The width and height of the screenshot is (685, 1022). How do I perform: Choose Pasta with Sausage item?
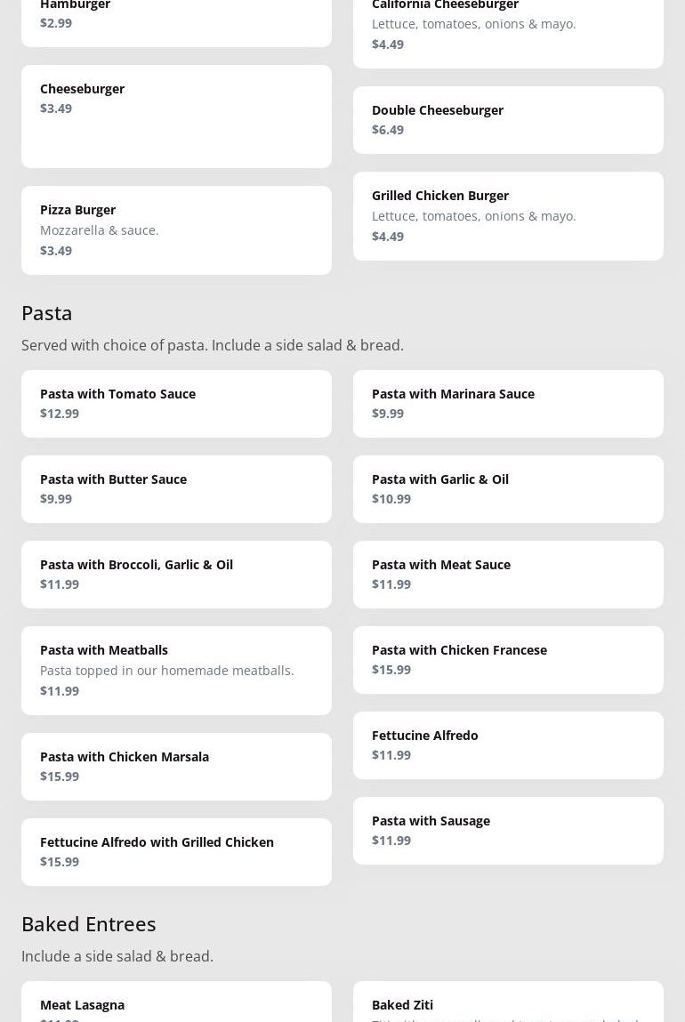508,831
